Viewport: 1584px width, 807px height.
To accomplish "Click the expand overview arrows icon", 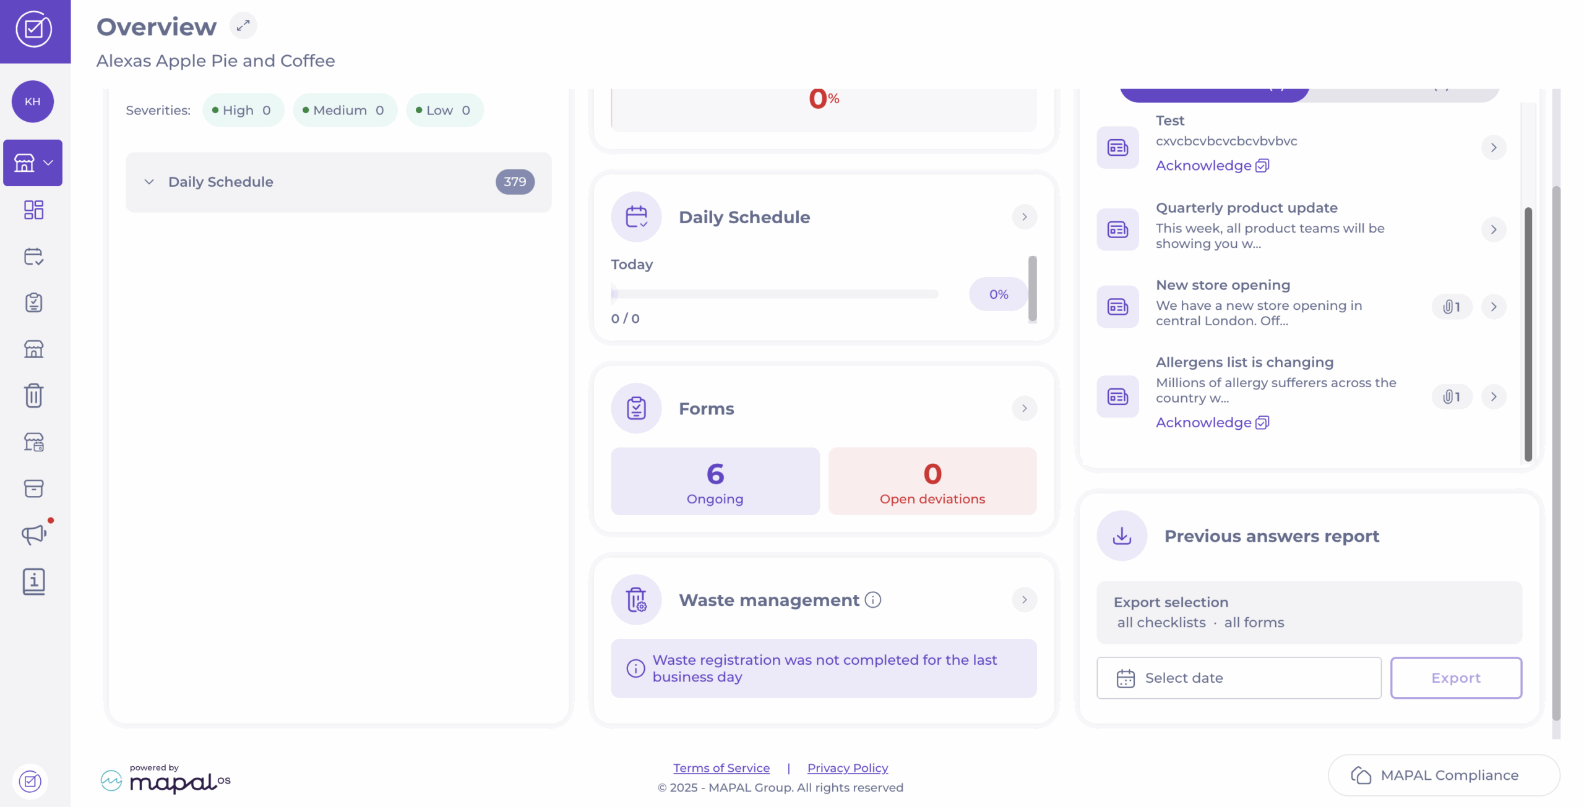I will [243, 25].
